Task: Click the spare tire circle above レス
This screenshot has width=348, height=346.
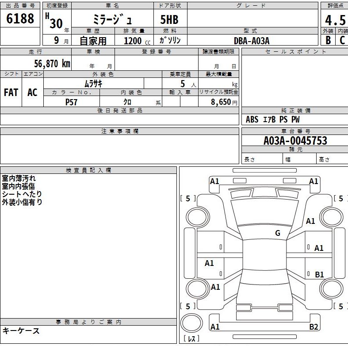Action: (191, 323)
